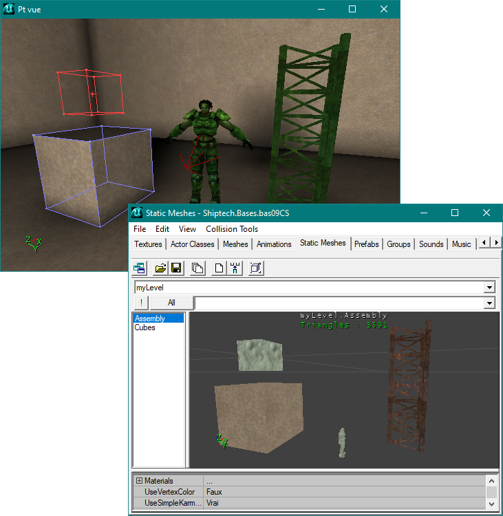Open the File menu
The height and width of the screenshot is (516, 503).
click(140, 229)
